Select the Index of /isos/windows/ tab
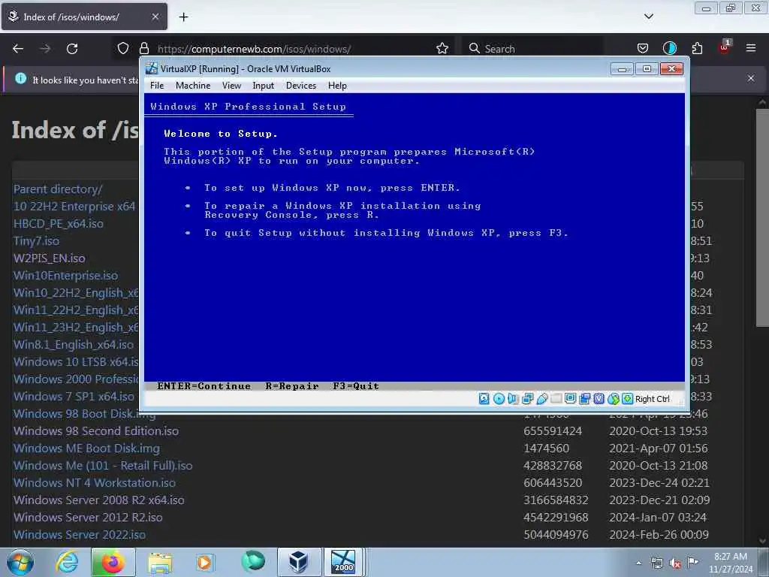This screenshot has width=769, height=577. 84,17
